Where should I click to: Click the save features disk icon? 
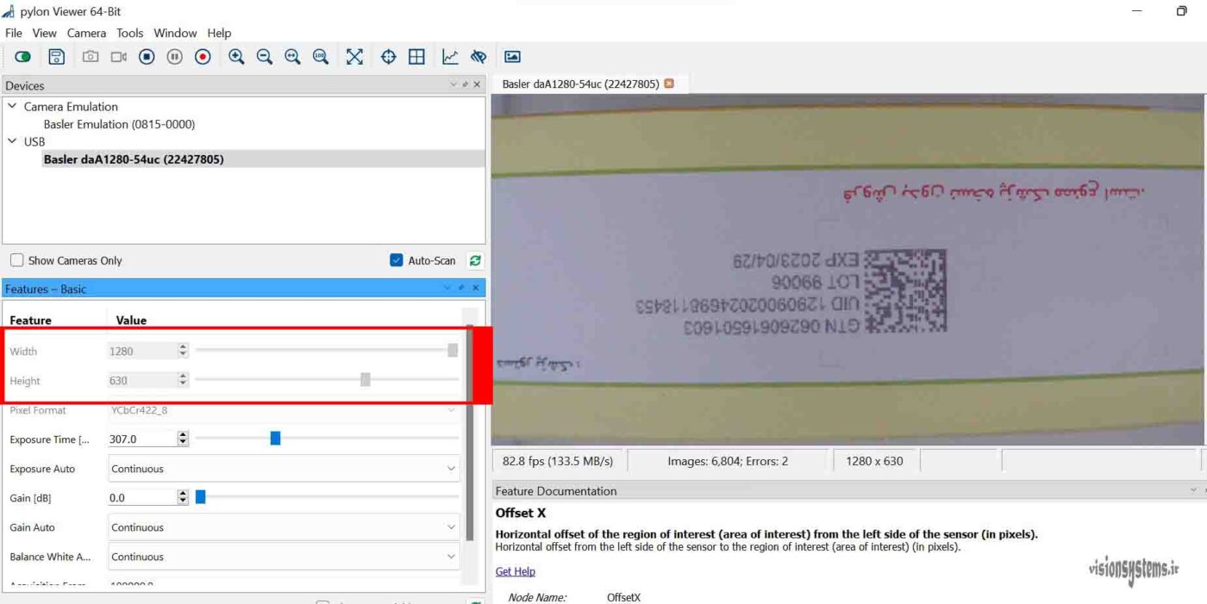pos(56,57)
